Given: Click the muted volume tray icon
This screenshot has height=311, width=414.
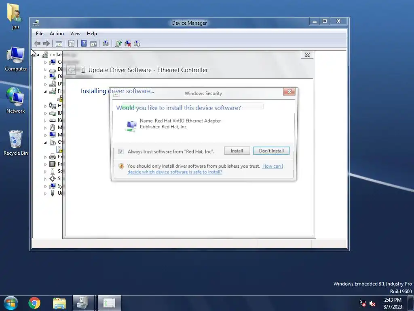Looking at the screenshot, I should (372, 303).
